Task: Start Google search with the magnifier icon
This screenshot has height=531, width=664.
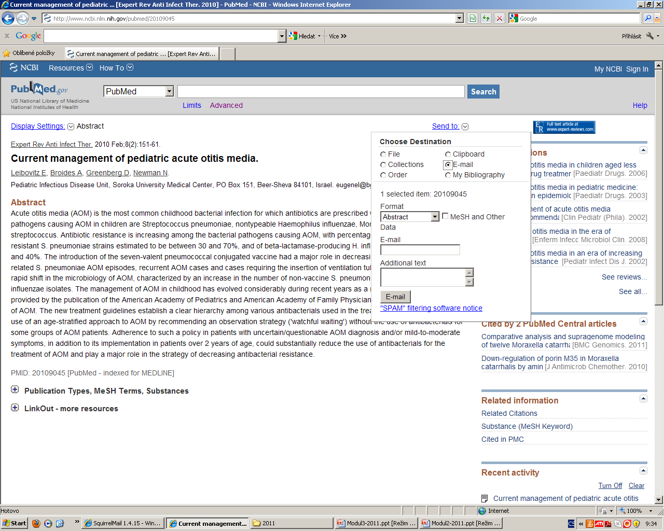Action: pos(647,18)
